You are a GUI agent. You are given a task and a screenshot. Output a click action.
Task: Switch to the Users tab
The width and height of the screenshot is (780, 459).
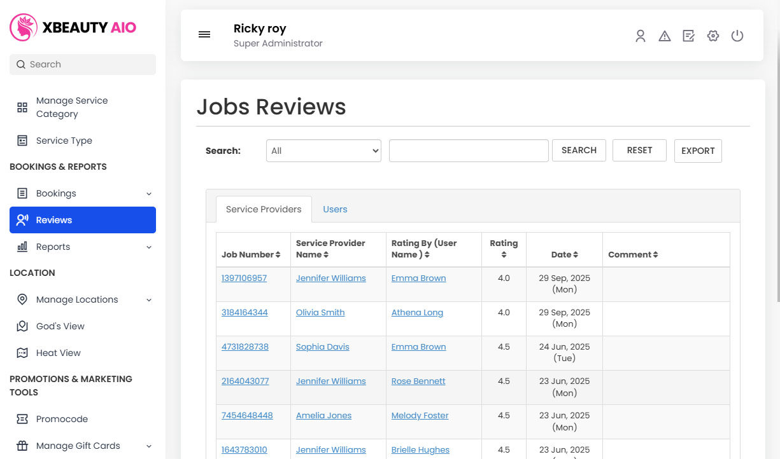(x=335, y=209)
